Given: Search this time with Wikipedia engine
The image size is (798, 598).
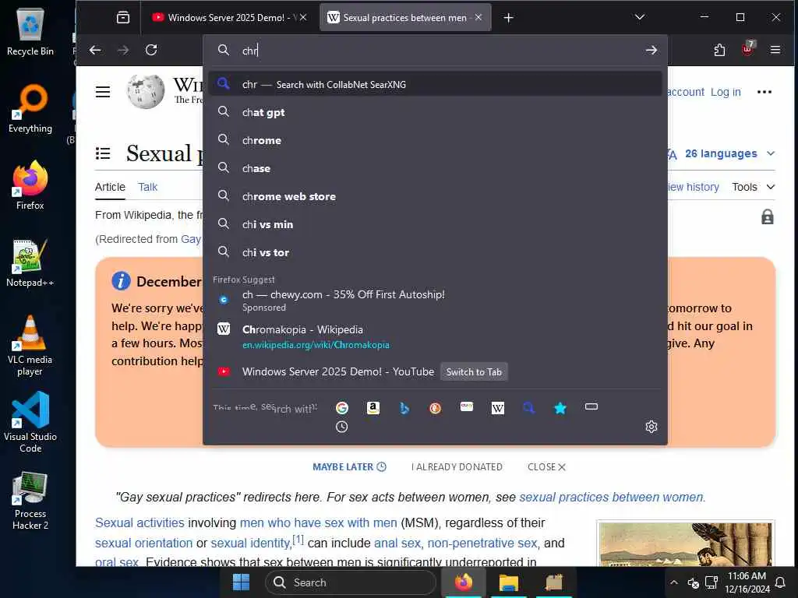Looking at the screenshot, I should click(x=498, y=408).
